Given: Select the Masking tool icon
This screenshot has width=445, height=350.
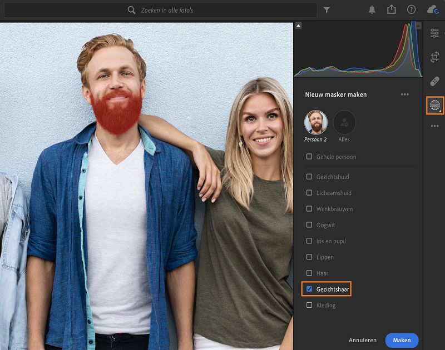Looking at the screenshot, I should (x=435, y=106).
